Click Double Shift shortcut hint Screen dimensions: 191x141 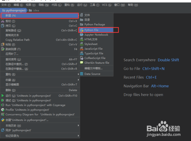168,60
